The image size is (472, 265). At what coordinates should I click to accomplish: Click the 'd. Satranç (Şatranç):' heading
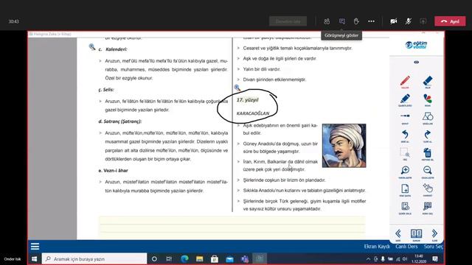pyautogui.click(x=119, y=121)
